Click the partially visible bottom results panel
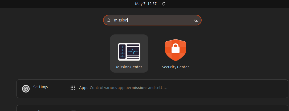Viewport: 289px width, 111px height. (152, 108)
